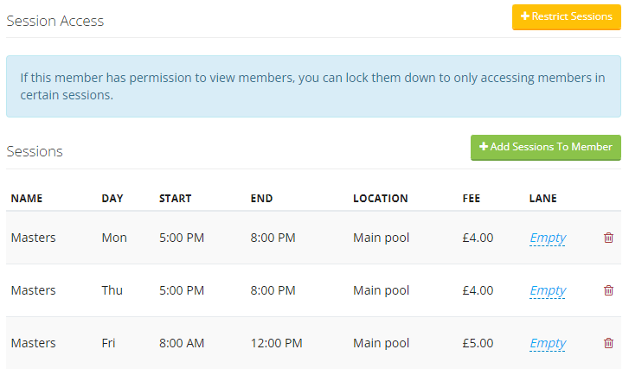The width and height of the screenshot is (629, 375).
Task: Click Add Sessions To Member button
Action: click(546, 148)
